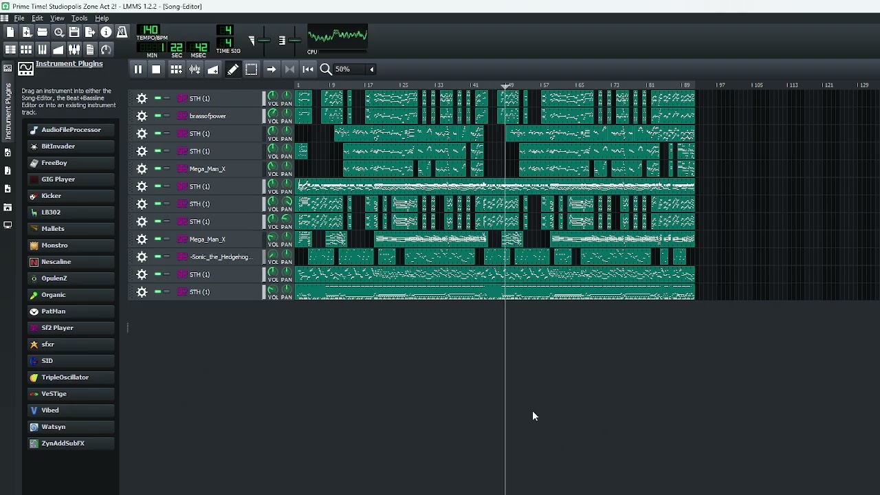Show the Beat+Bassline Editor
The height and width of the screenshot is (495, 880).
[26, 49]
